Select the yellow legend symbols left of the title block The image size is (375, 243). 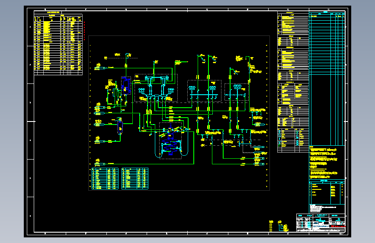point(279,226)
